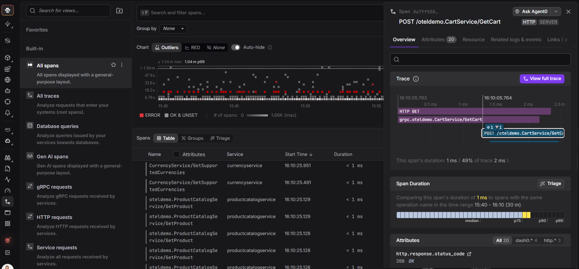Favorite the All spans view with star
This screenshot has width=579, height=269.
pos(113,65)
